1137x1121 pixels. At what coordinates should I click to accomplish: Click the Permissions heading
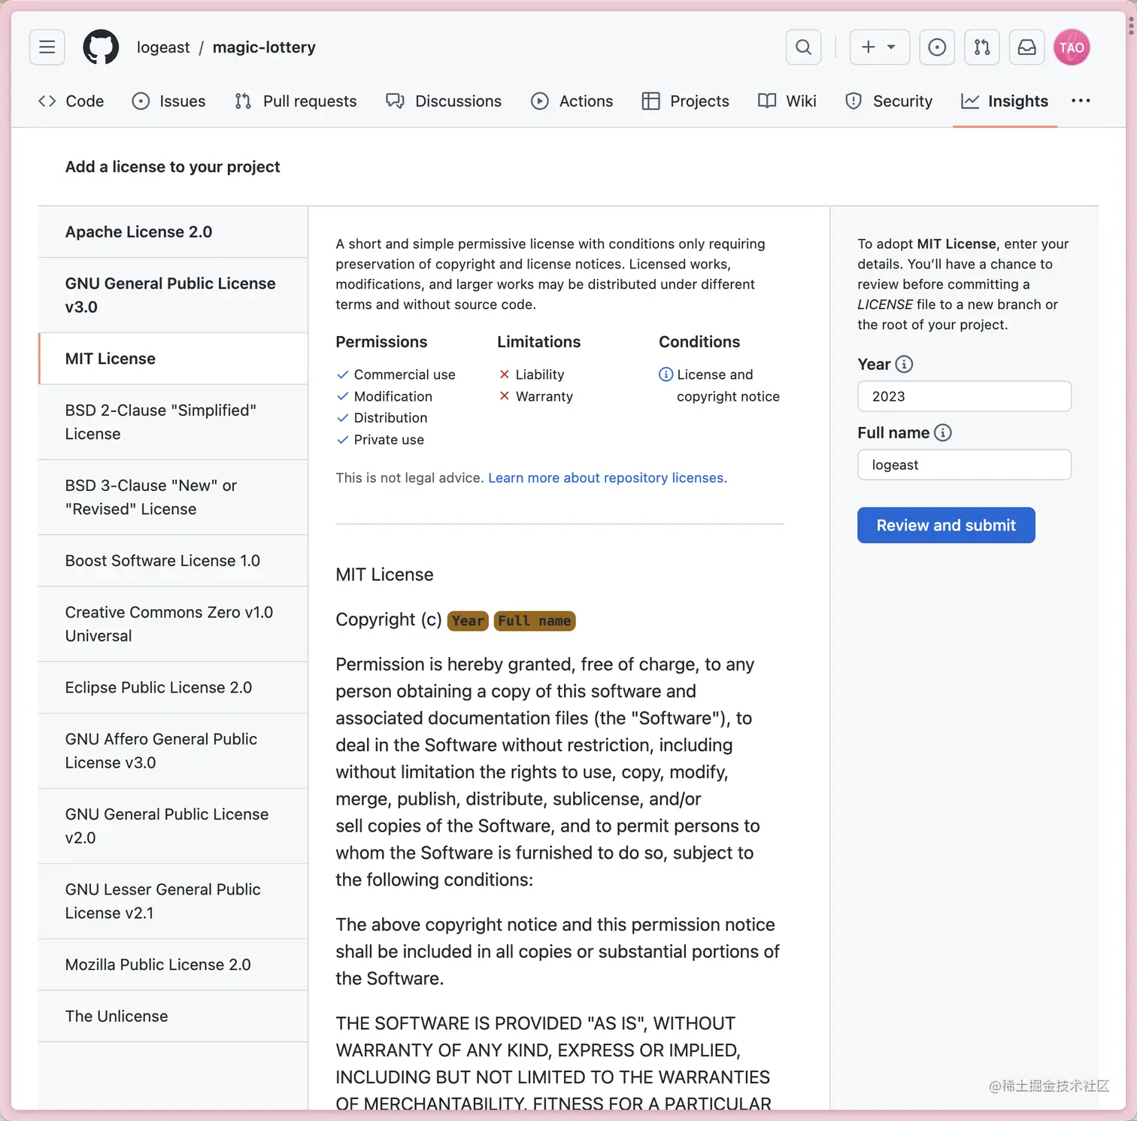[x=381, y=342]
